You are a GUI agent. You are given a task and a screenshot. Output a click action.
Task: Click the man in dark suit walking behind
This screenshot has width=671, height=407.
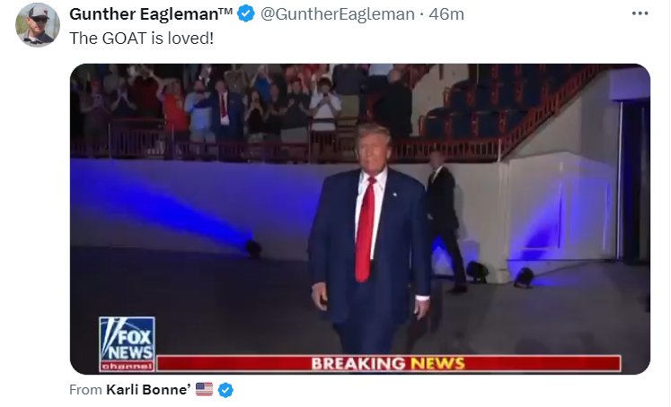click(445, 220)
